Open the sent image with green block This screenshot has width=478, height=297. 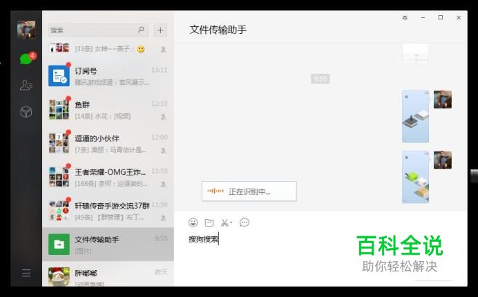416,177
